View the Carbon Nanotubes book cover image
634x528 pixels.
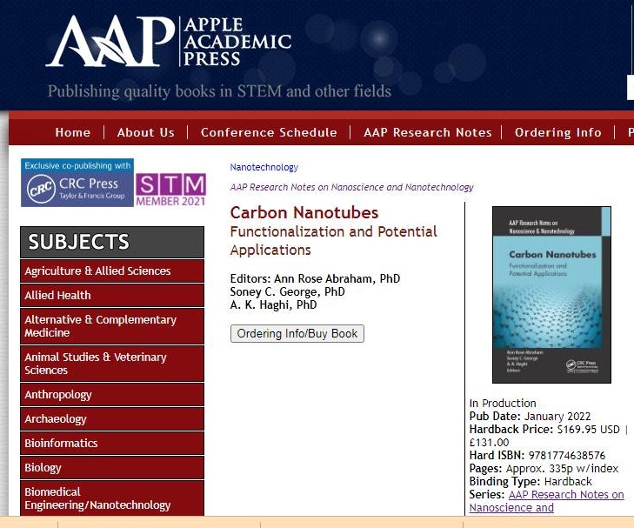(x=551, y=295)
